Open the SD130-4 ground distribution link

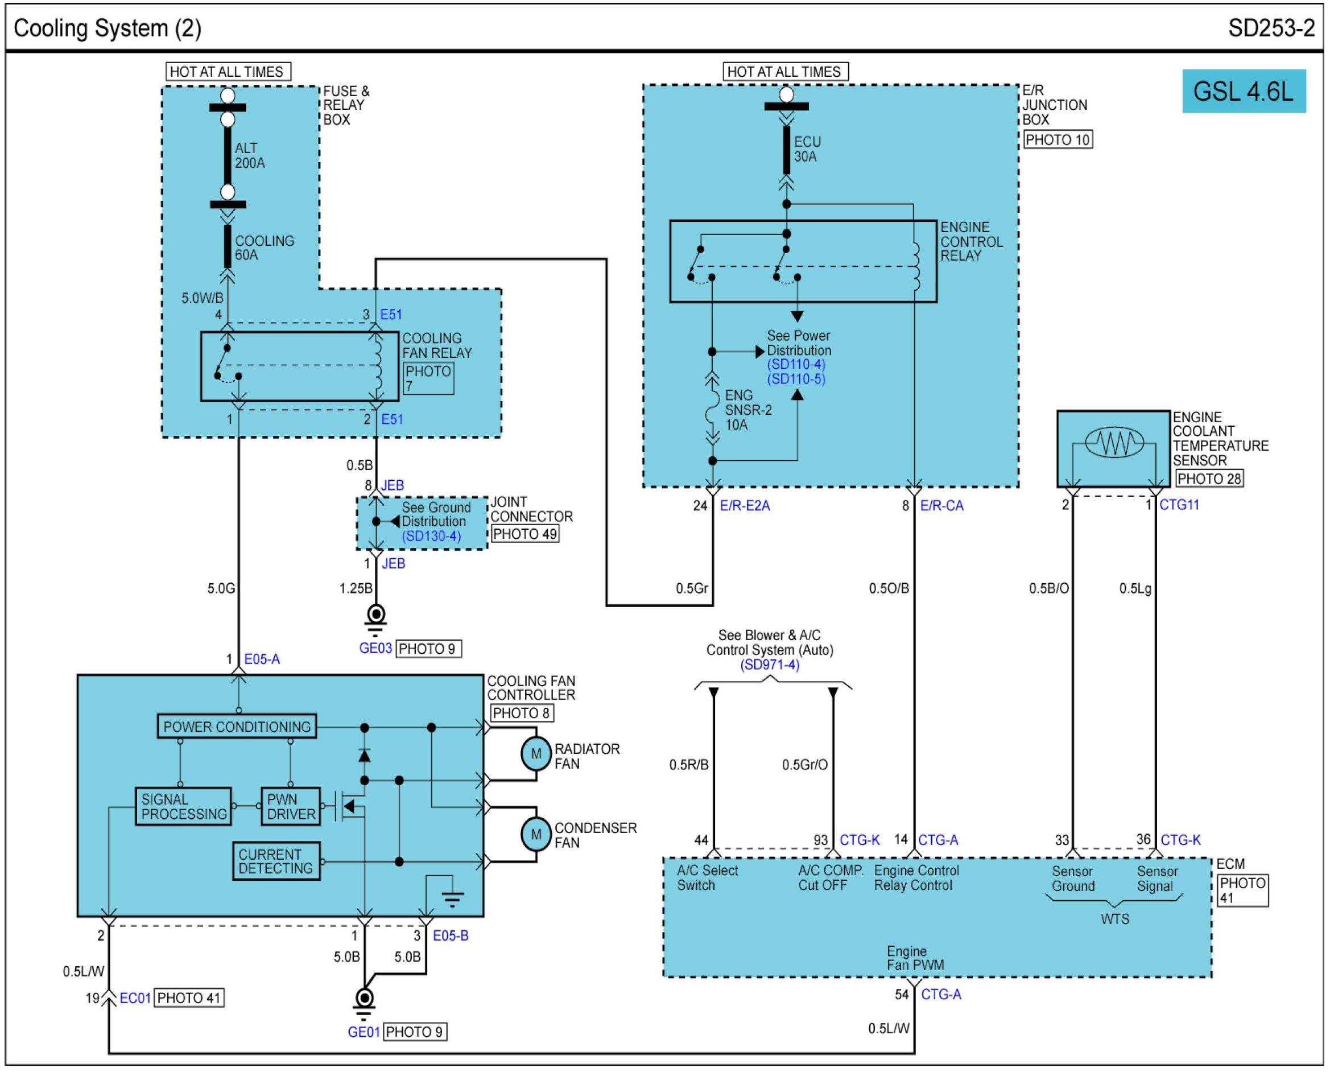point(431,536)
